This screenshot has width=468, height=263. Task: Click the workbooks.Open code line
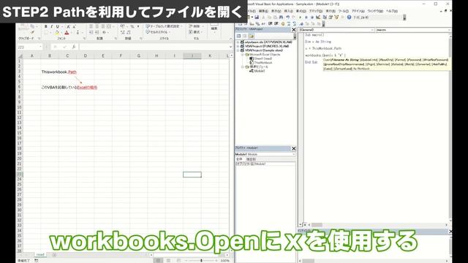pyautogui.click(x=325, y=56)
